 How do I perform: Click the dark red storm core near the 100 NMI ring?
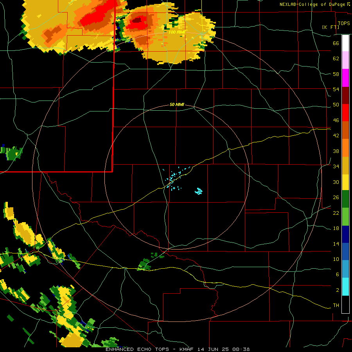coord(137,20)
